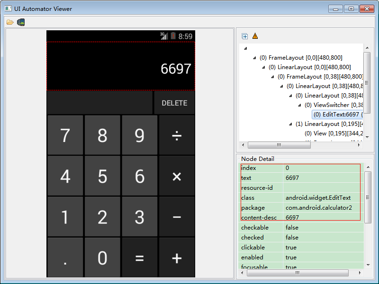
Task: Tap the minus − key
Action: pyautogui.click(x=177, y=217)
